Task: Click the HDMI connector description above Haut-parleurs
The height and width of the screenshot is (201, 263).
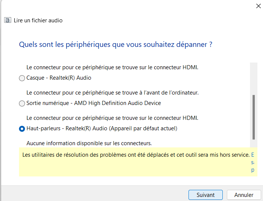Action: 112,118
